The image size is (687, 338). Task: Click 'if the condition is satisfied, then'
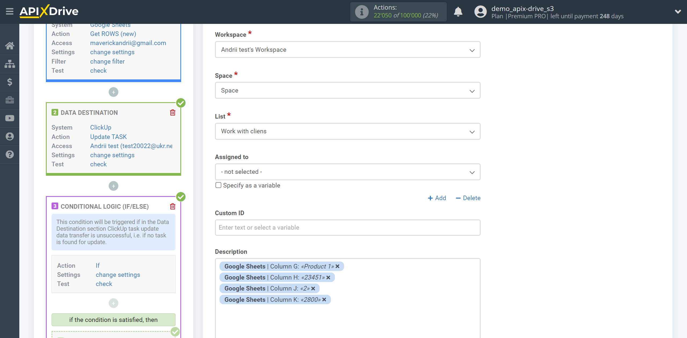(x=114, y=320)
